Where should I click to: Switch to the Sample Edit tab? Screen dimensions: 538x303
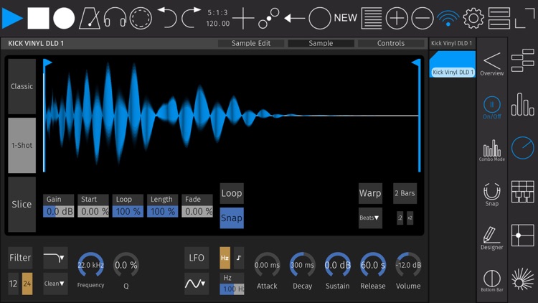pyautogui.click(x=251, y=44)
